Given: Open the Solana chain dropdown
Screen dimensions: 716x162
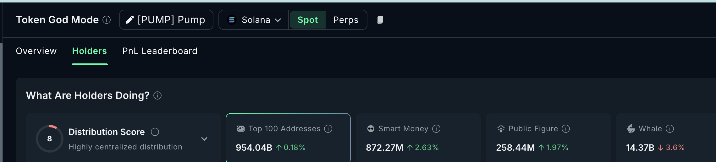Looking at the screenshot, I should [278, 20].
